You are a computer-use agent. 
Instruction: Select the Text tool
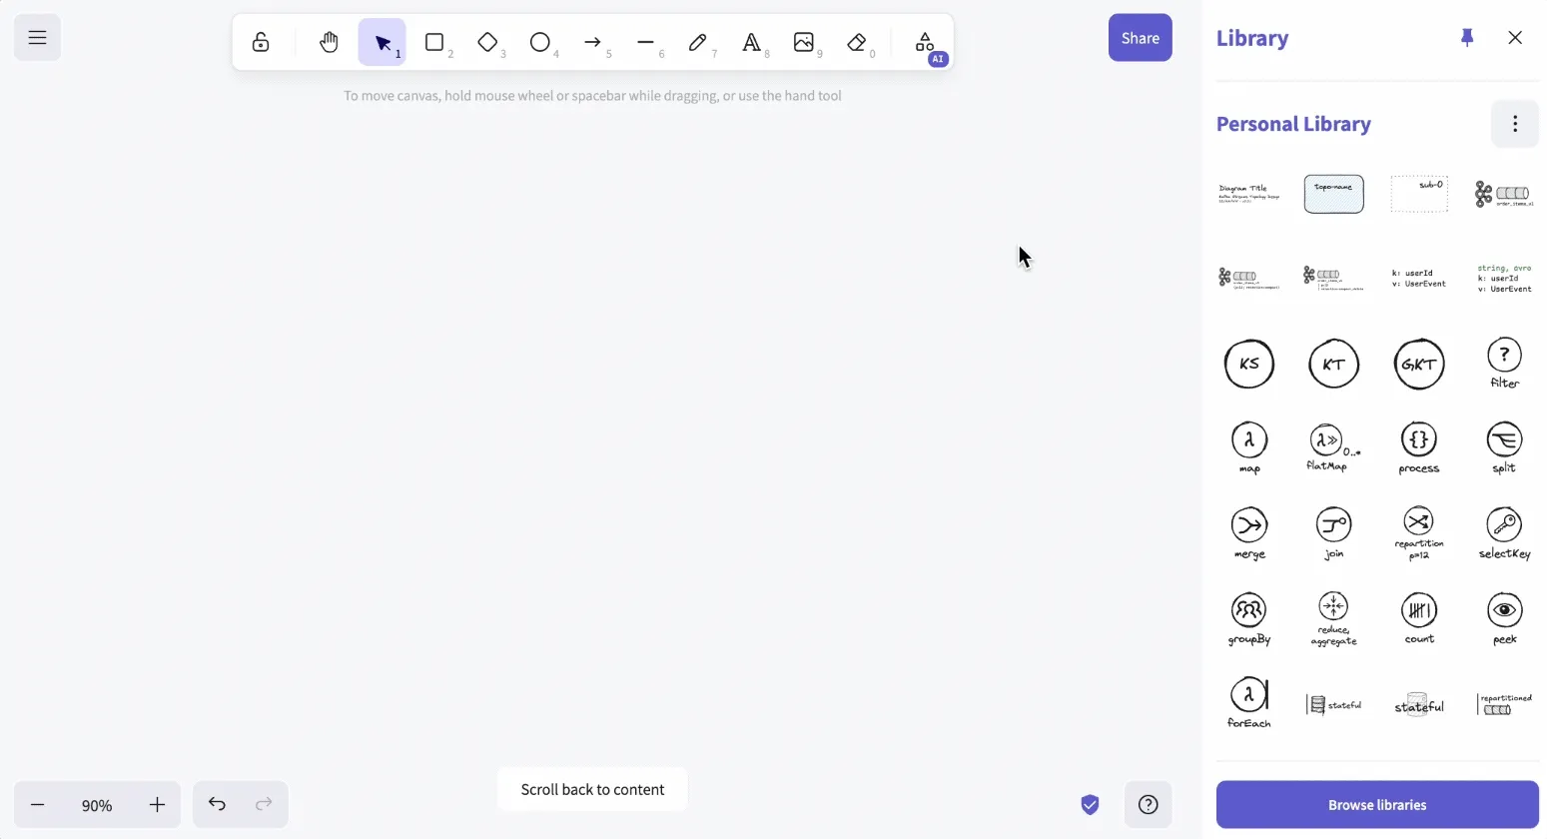(x=751, y=42)
